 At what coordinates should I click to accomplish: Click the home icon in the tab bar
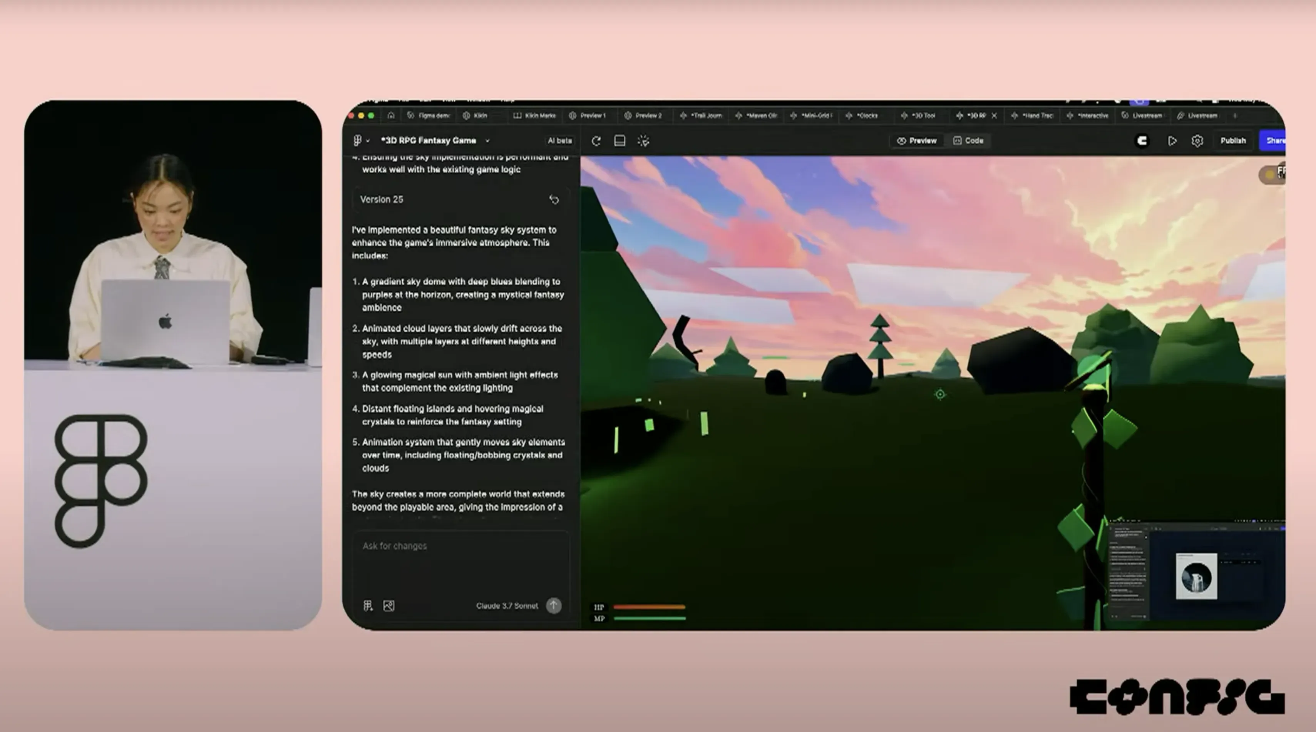(x=391, y=115)
